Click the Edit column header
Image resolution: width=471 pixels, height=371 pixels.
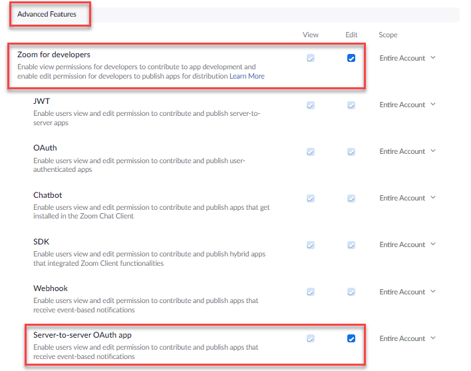351,35
